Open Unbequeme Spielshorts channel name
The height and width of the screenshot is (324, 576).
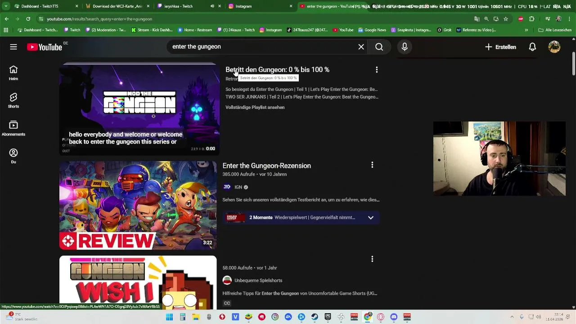pos(258,280)
